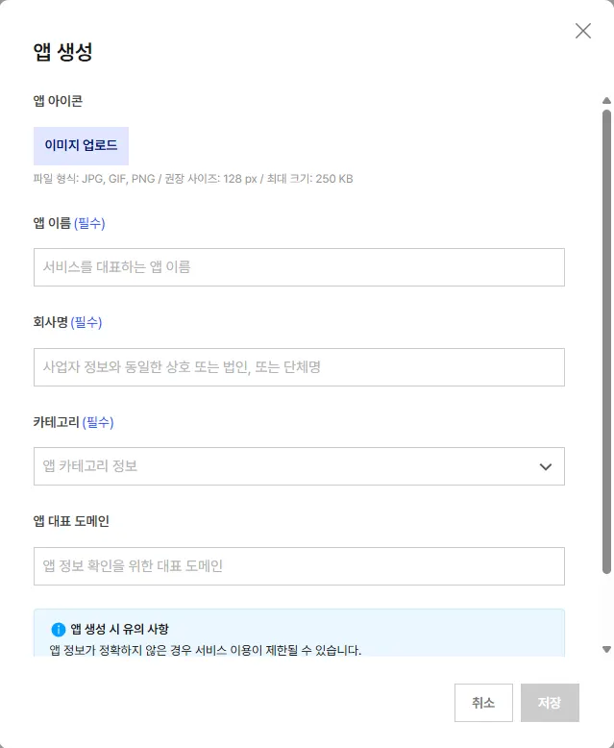Click the scrollbar down arrow
Image resolution: width=614 pixels, height=748 pixels.
[x=606, y=650]
